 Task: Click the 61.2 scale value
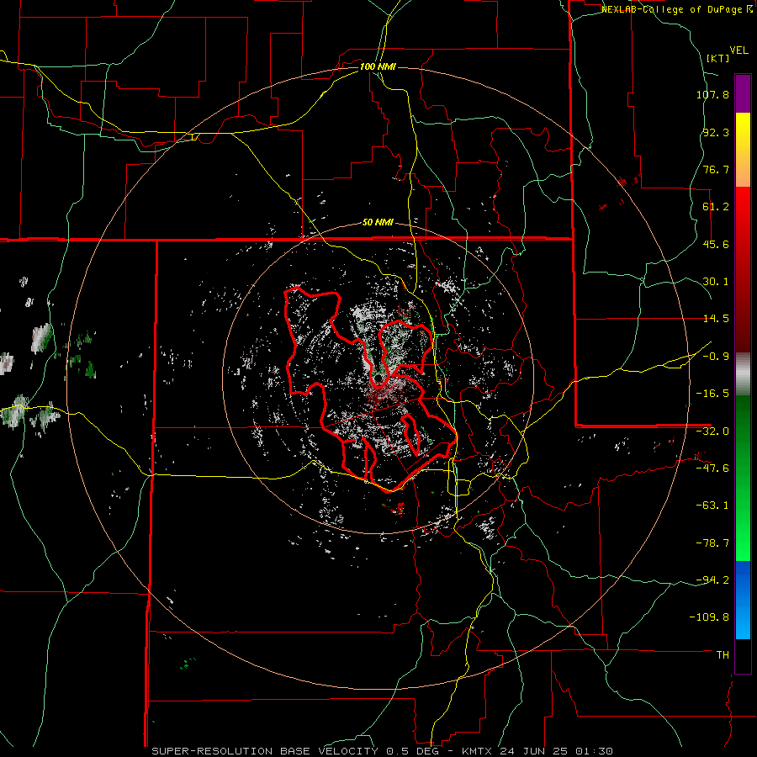[716, 207]
